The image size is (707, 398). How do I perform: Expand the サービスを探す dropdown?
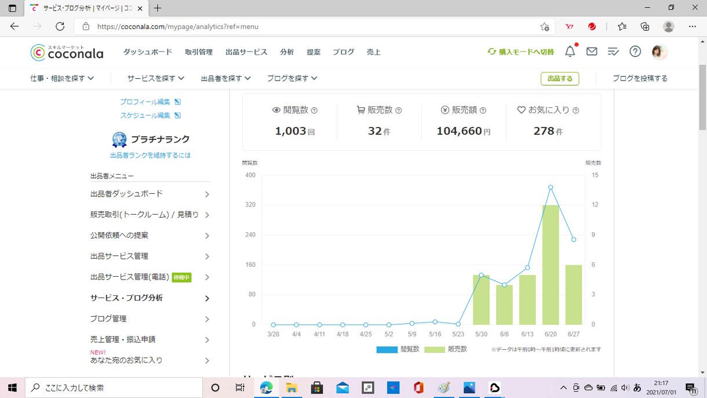tap(156, 78)
